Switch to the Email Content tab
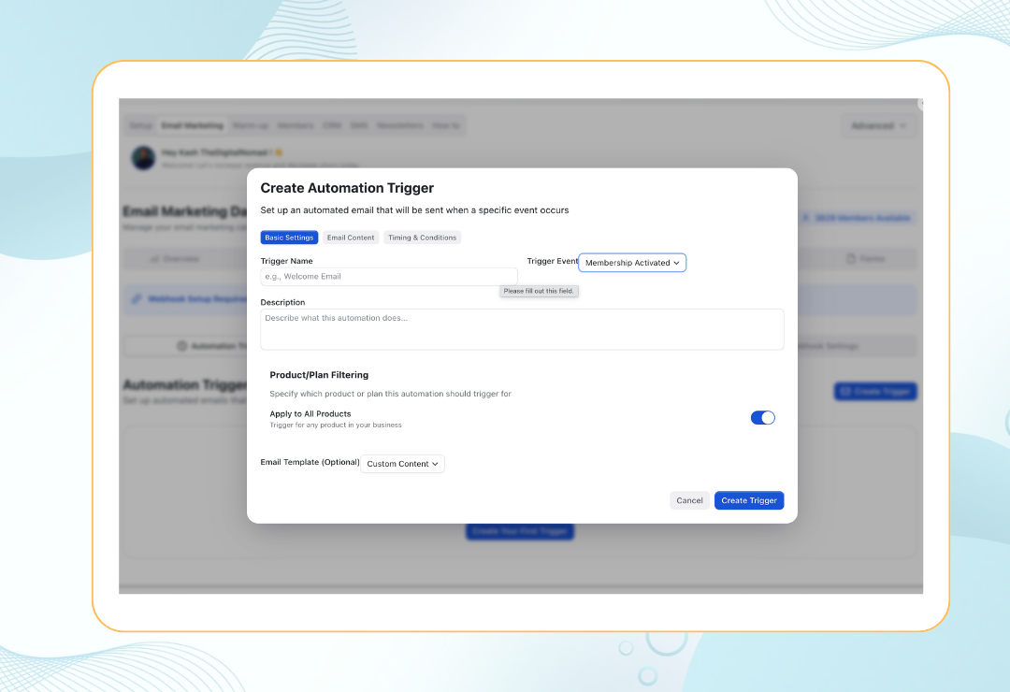1010x692 pixels. (351, 238)
